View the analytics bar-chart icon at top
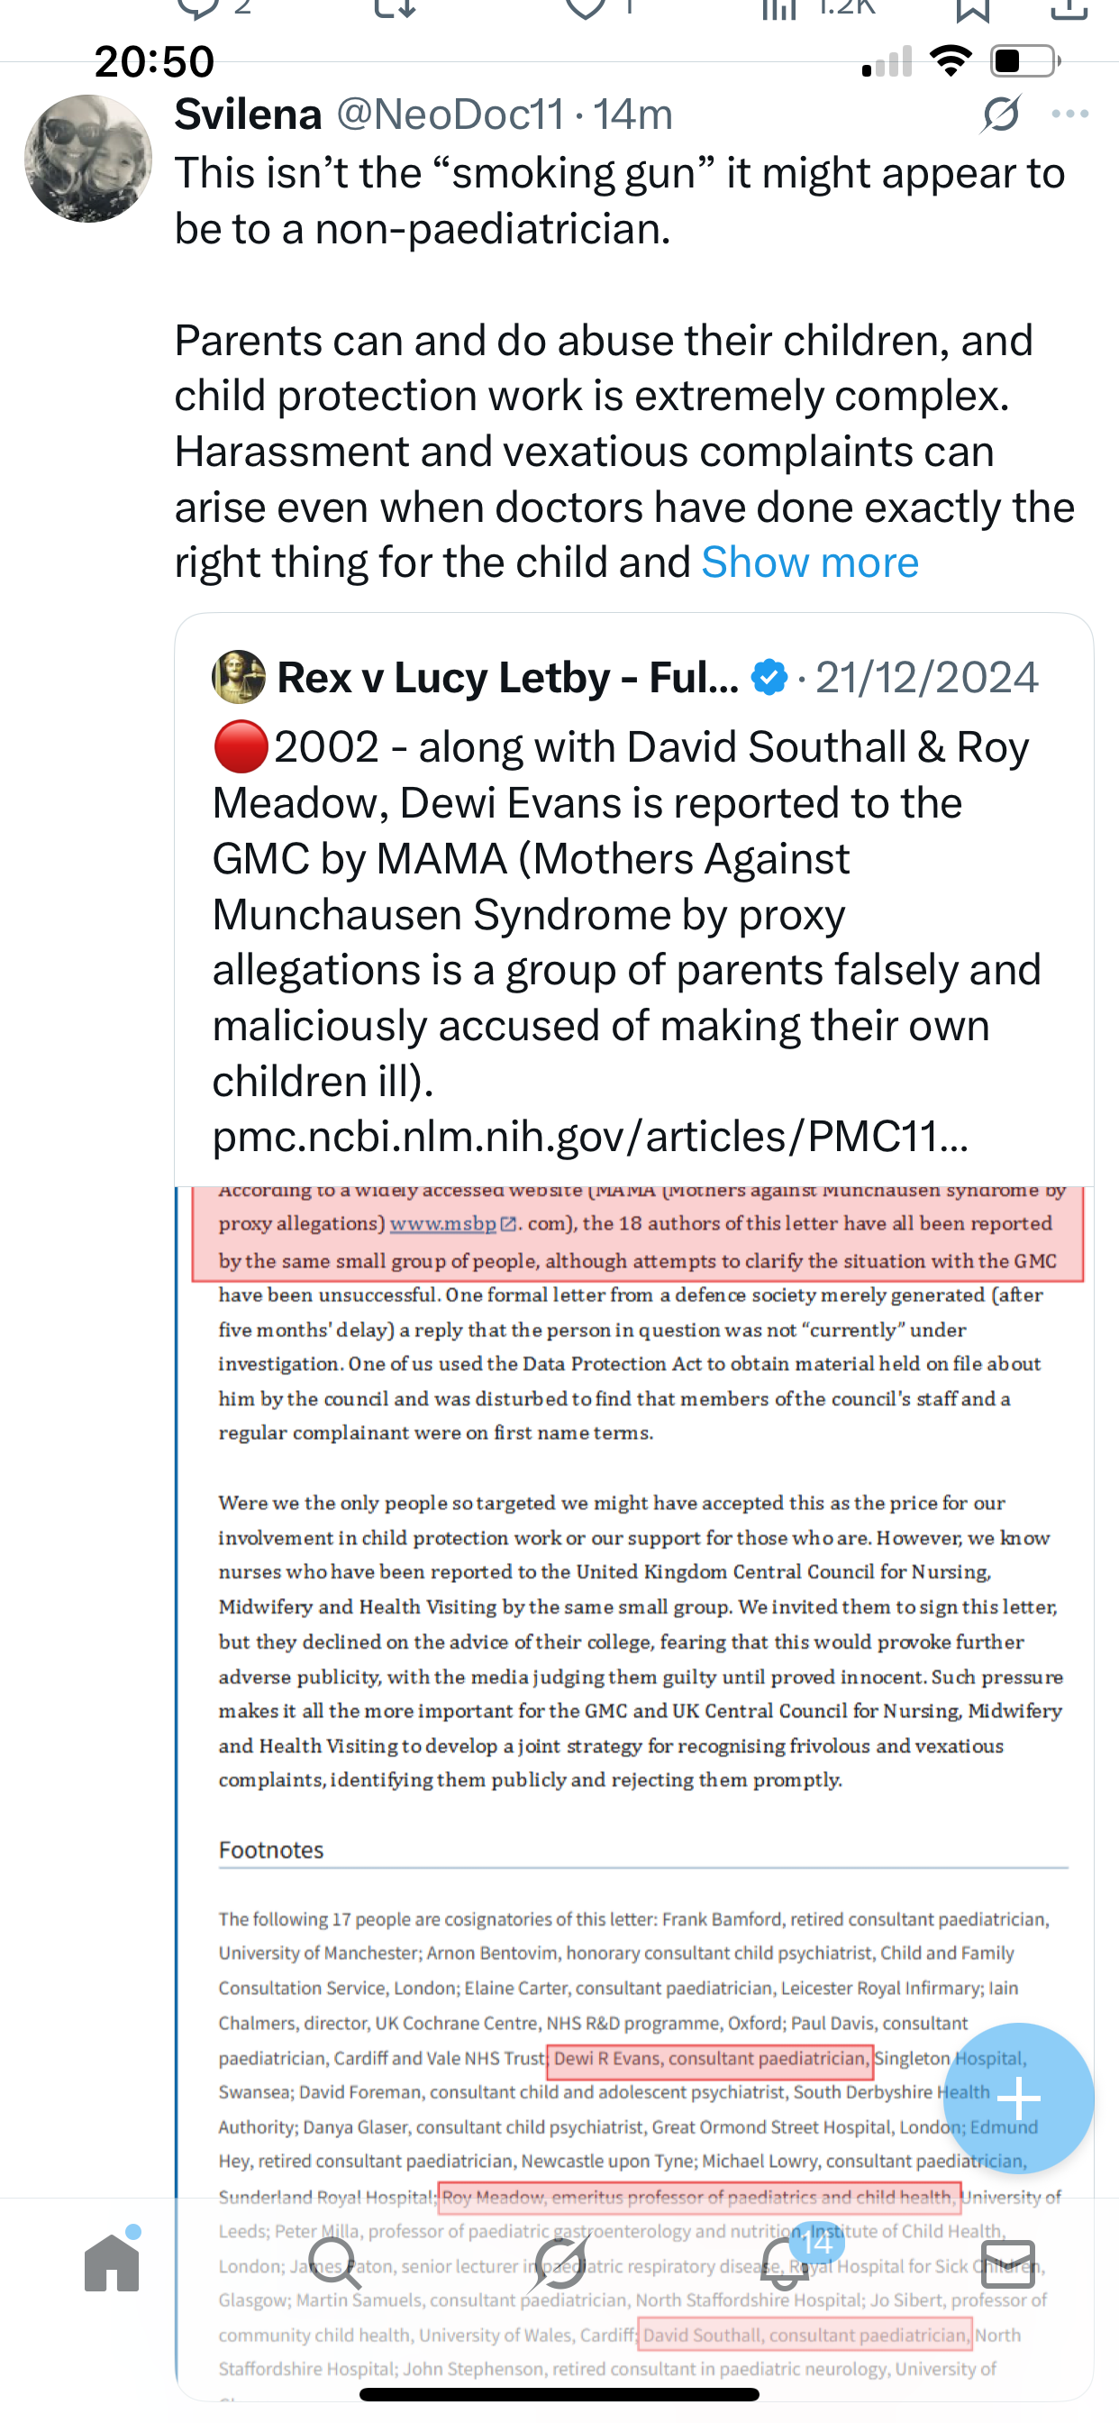The image size is (1119, 2423). click(x=778, y=9)
